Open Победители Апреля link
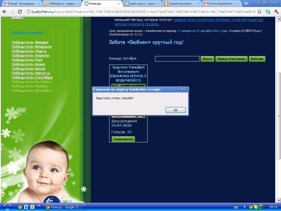Viewport: 281px width, 211px height. pos(30,55)
